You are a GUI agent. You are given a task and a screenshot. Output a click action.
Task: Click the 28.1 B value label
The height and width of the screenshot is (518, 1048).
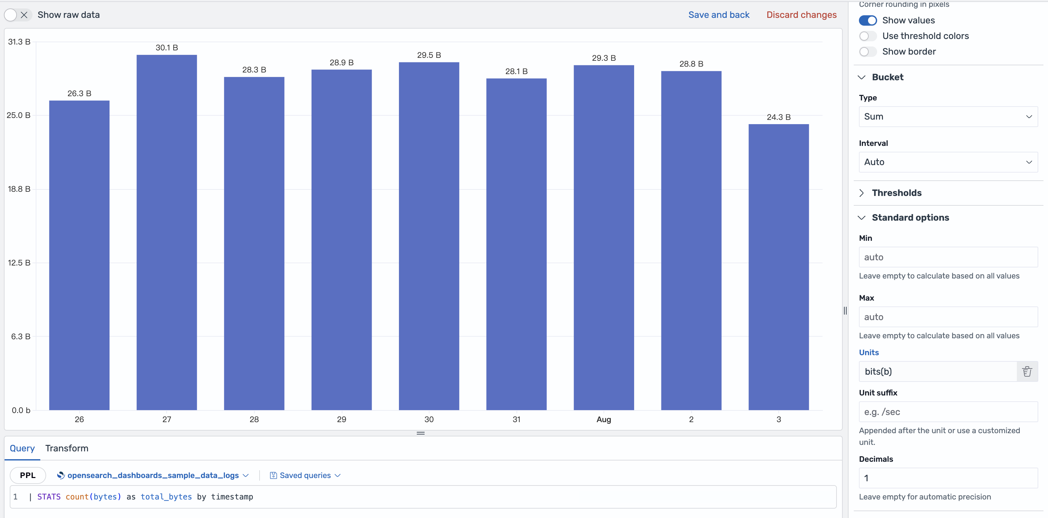516,71
